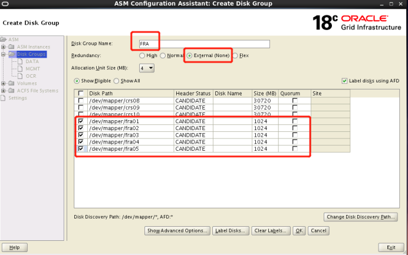Toggle Quorum checkbox for fra05 row

[295, 148]
